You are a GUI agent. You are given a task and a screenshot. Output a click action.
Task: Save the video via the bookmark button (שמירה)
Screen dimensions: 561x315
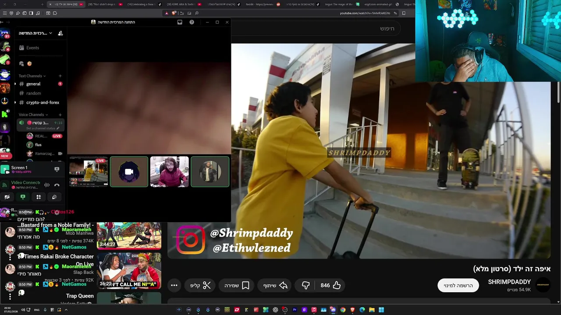coord(237,286)
